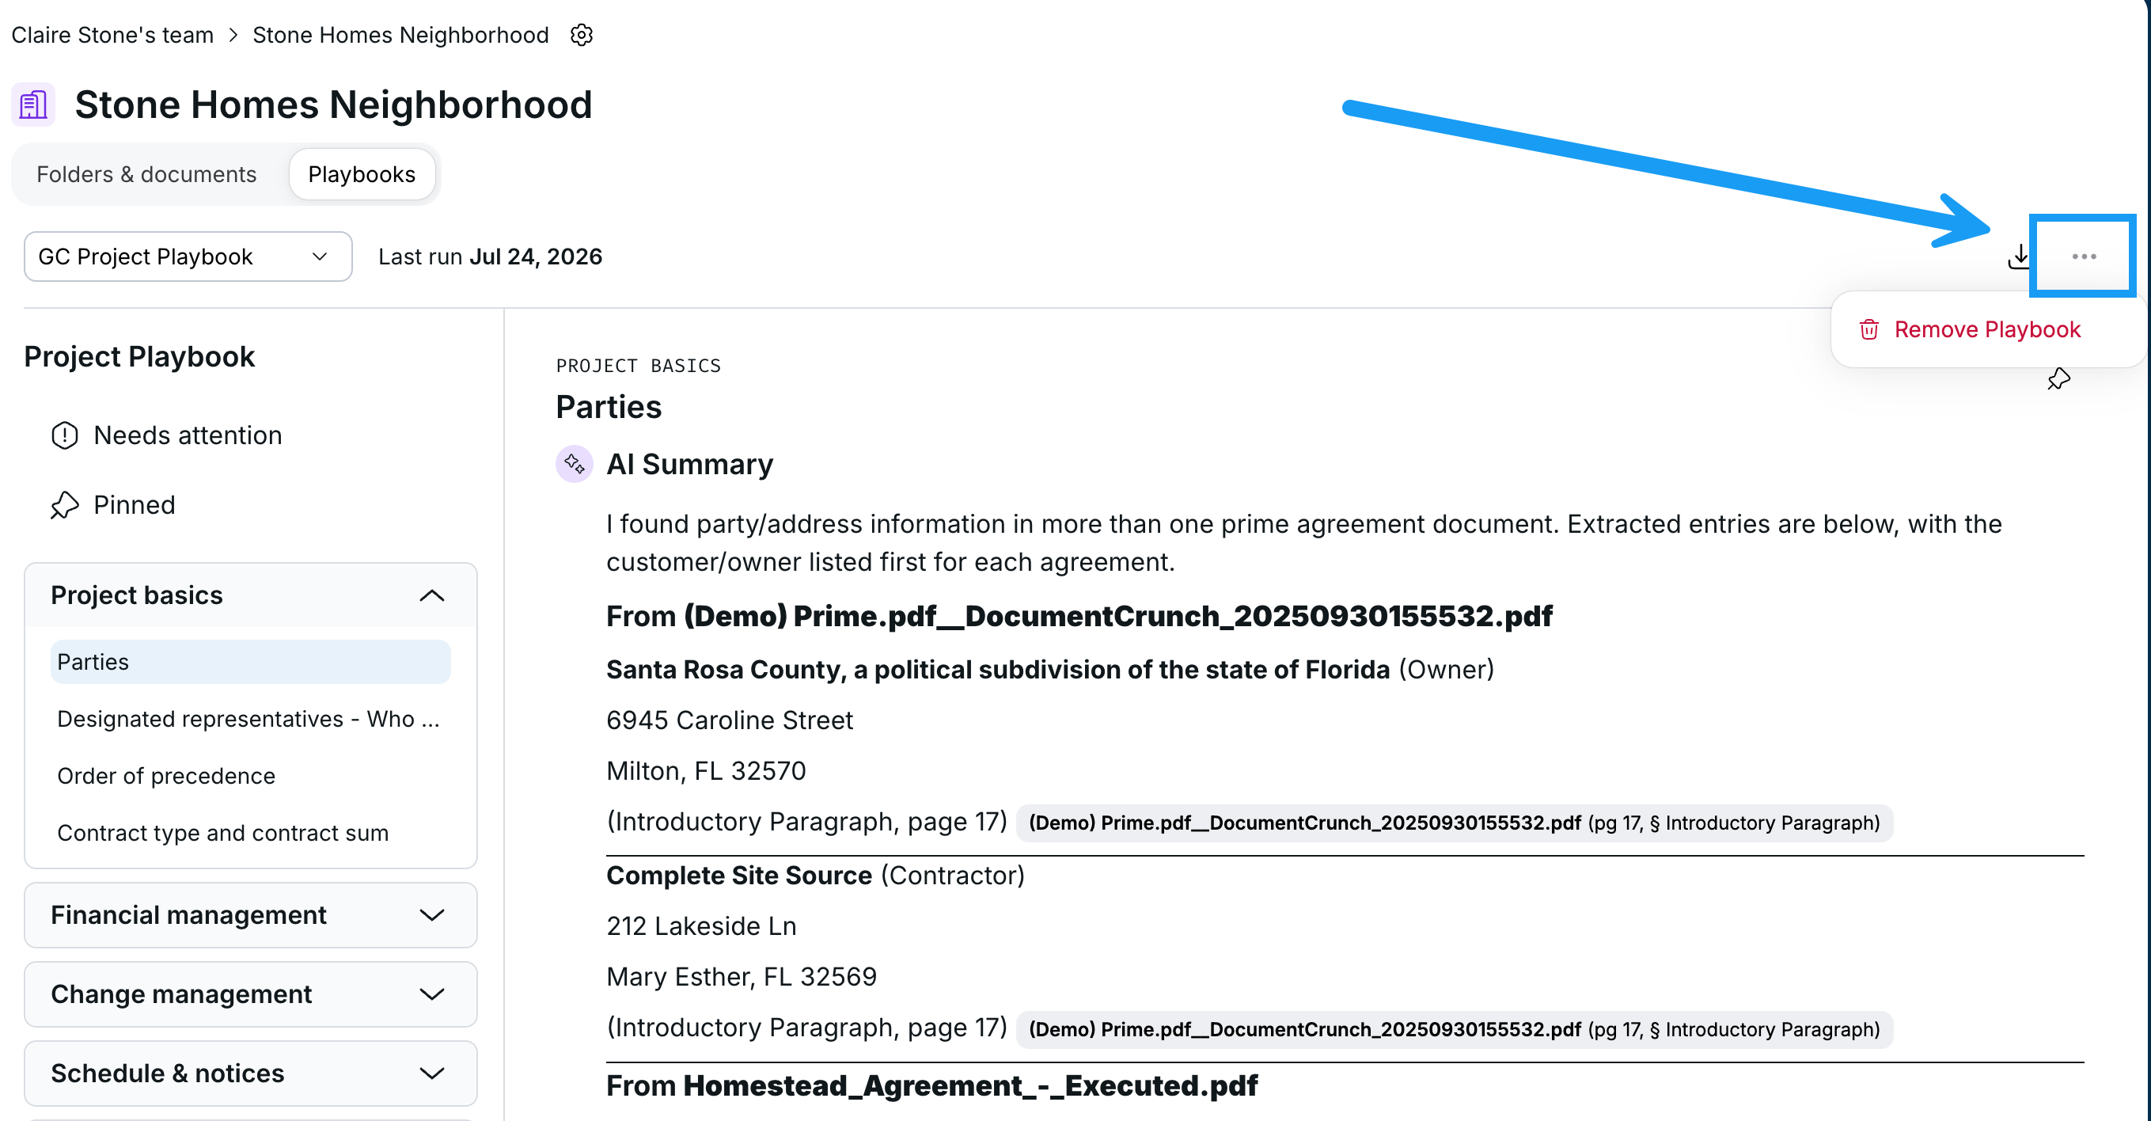Click the AI Summary sparkle icon
The image size is (2151, 1121).
(575, 464)
